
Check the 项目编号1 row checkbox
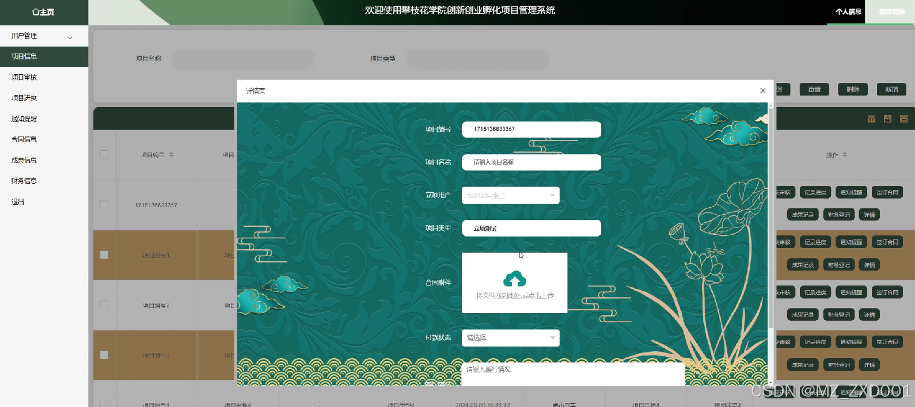click(104, 254)
